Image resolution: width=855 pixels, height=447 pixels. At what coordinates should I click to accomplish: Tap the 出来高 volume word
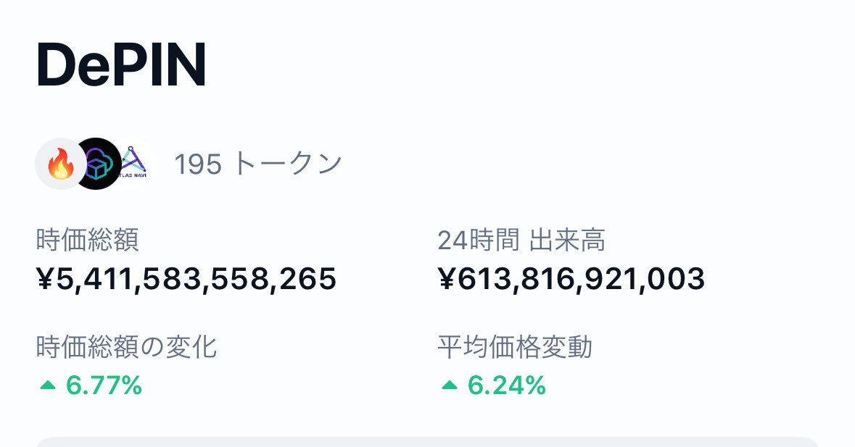(x=567, y=240)
